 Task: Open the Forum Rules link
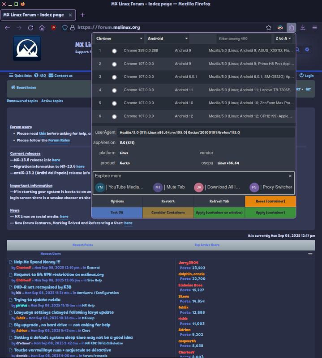pos(59,141)
